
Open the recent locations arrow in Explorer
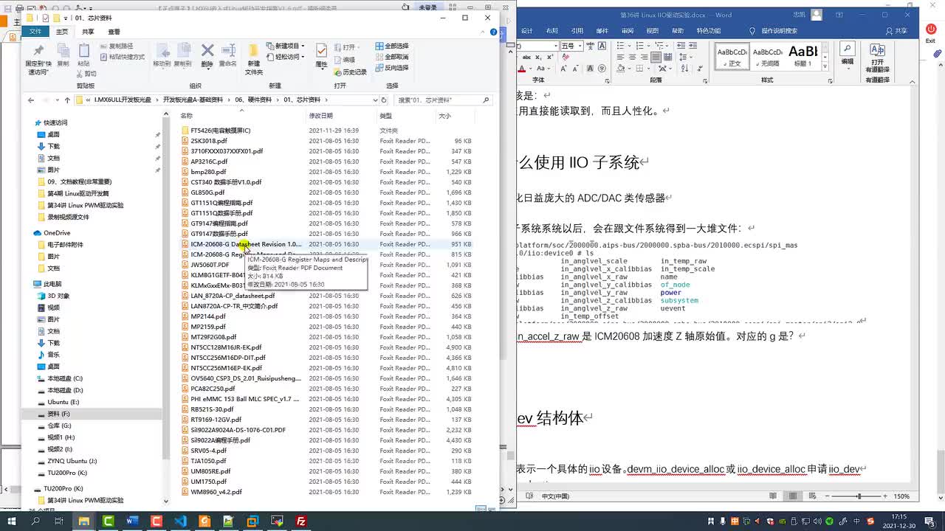57,100
